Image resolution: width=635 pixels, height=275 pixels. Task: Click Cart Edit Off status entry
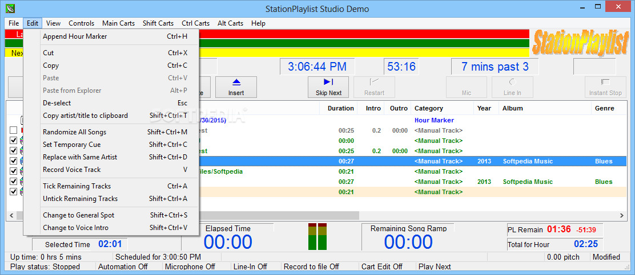click(382, 266)
